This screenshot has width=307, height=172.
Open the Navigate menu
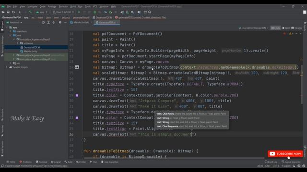click(32, 6)
